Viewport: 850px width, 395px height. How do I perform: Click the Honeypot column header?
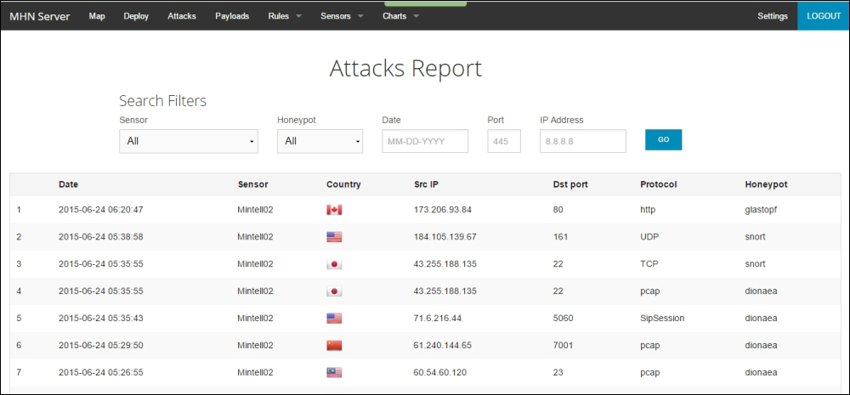click(766, 185)
